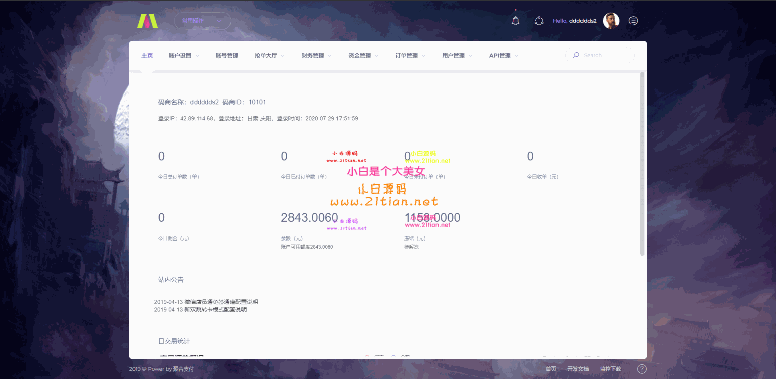The height and width of the screenshot is (379, 776).
Task: Click the 站内公告 section heading
Action: pyautogui.click(x=171, y=279)
